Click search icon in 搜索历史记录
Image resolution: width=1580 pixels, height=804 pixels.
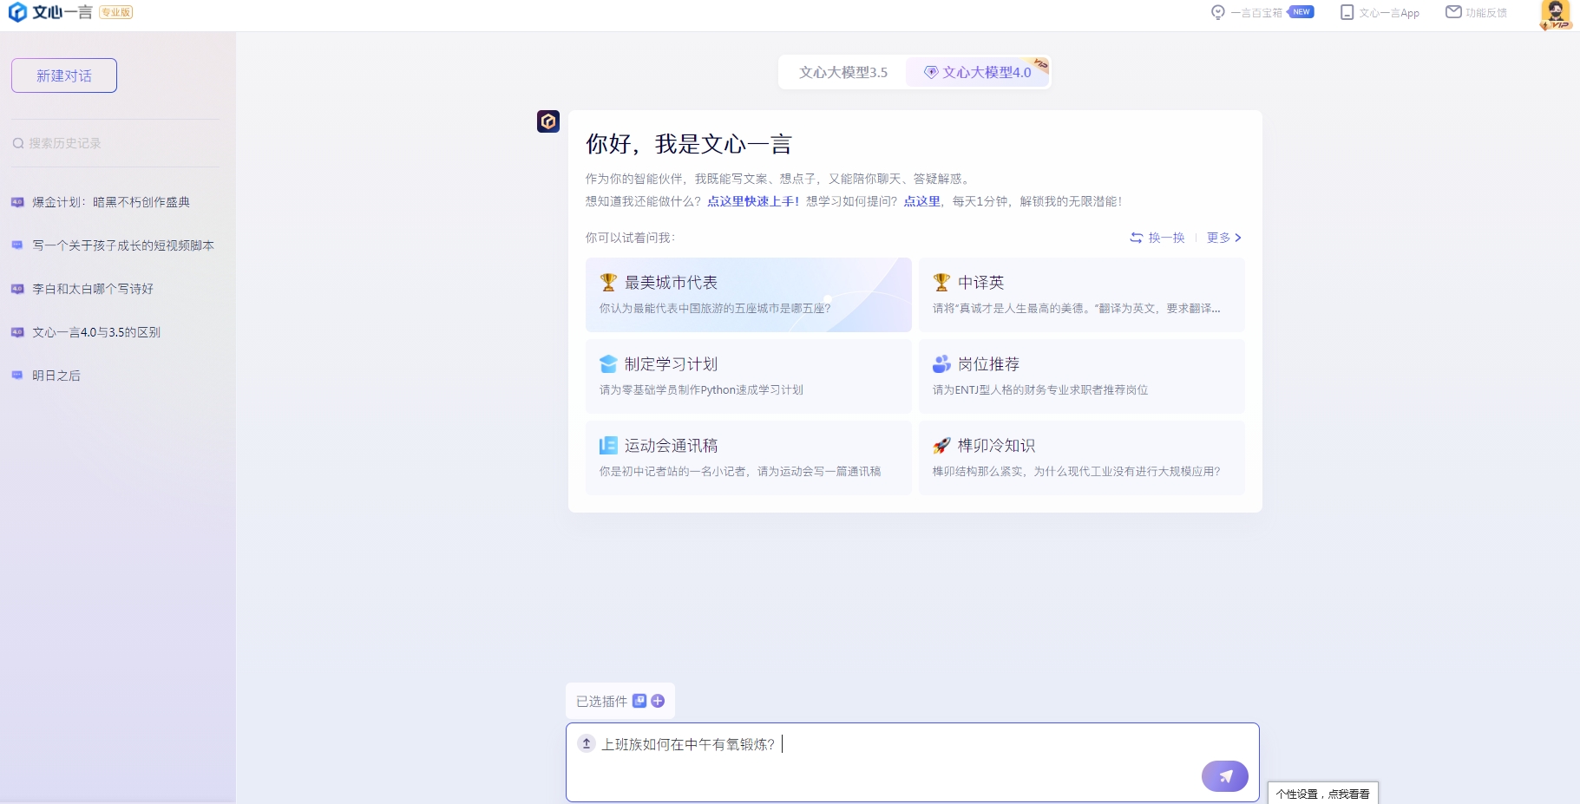(x=18, y=143)
